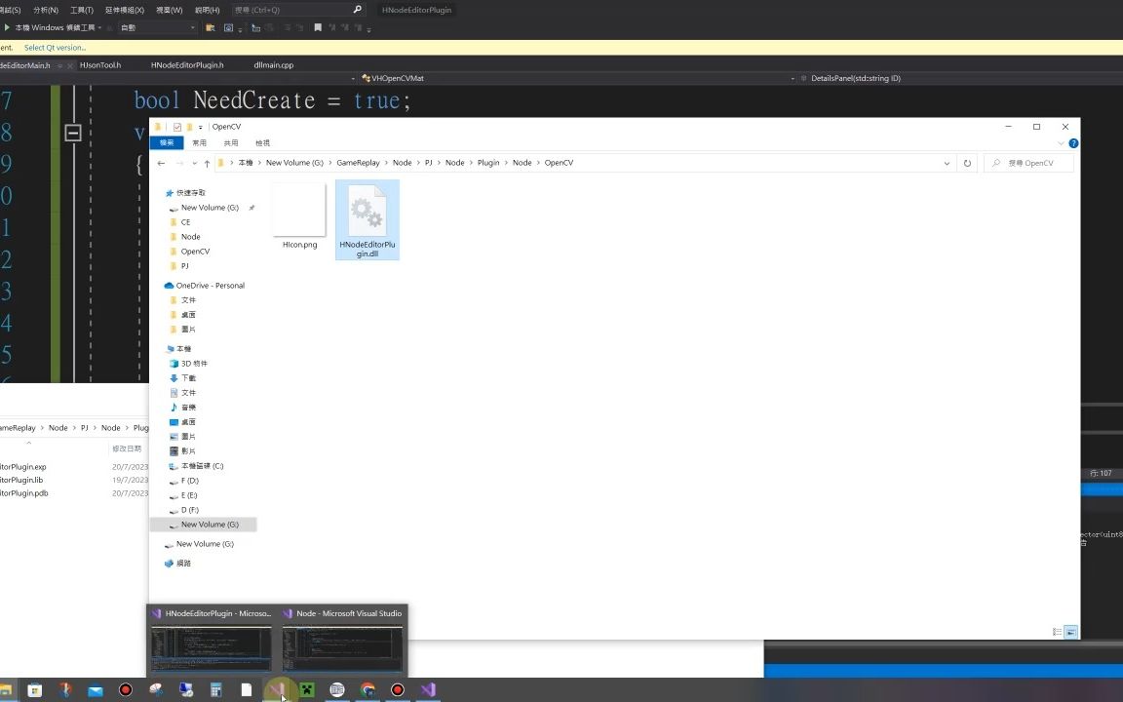Click the new folder quick-access icon
The image size is (1123, 702).
pyautogui.click(x=189, y=127)
